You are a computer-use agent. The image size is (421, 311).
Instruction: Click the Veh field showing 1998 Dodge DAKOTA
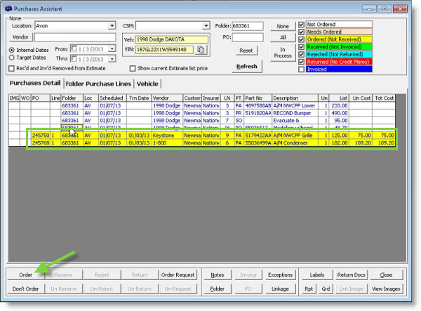(x=171, y=39)
